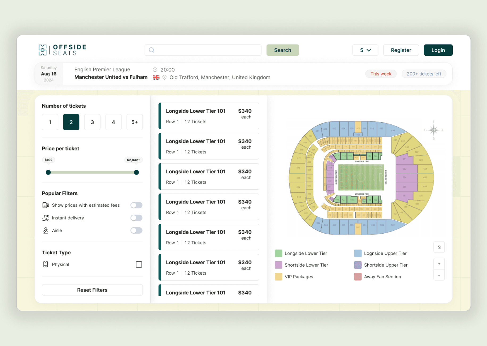Check the Physical ticket type checkbox

139,264
